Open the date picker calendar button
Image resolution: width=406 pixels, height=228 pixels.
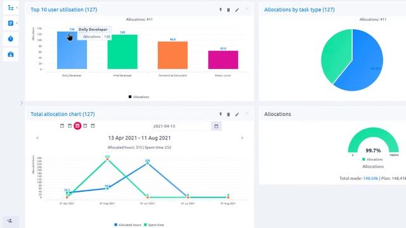pyautogui.click(x=216, y=126)
